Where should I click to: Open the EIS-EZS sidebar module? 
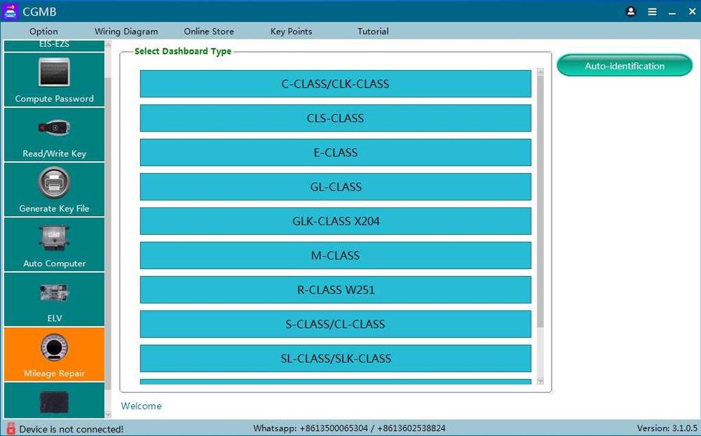(54, 46)
